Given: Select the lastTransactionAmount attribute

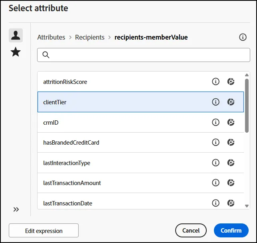Looking at the screenshot, I should pos(140,183).
